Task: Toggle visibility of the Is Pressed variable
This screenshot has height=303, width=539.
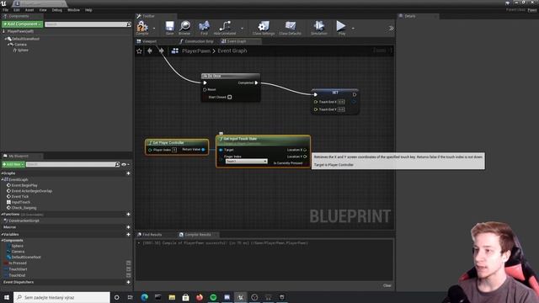Action: [129, 263]
